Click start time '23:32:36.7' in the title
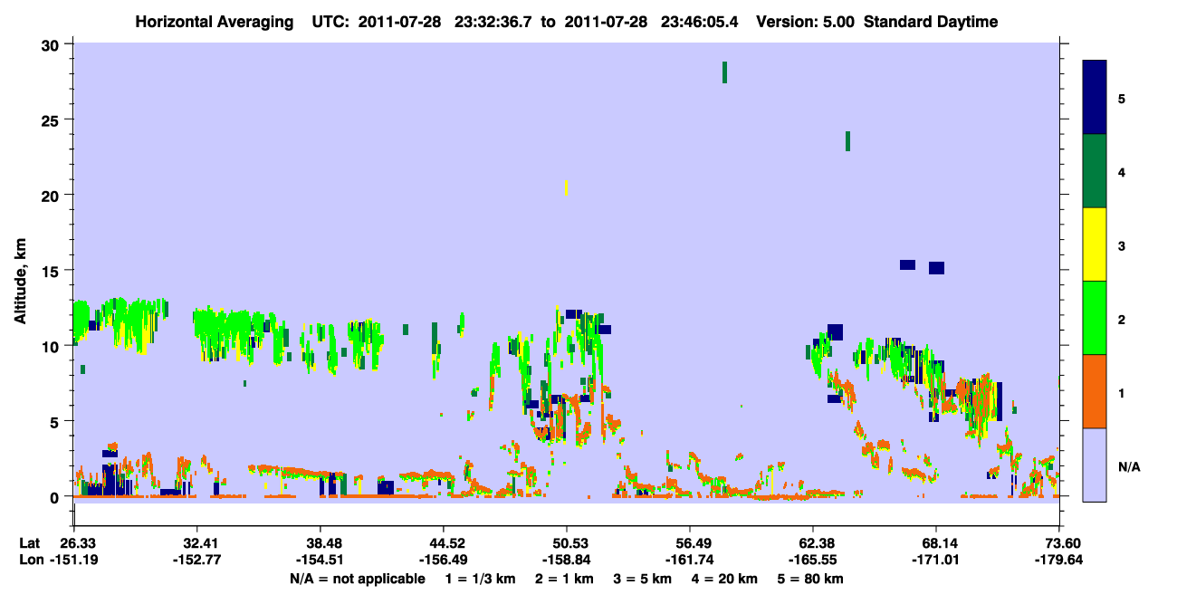Image resolution: width=1177 pixels, height=604 pixels. click(x=493, y=22)
